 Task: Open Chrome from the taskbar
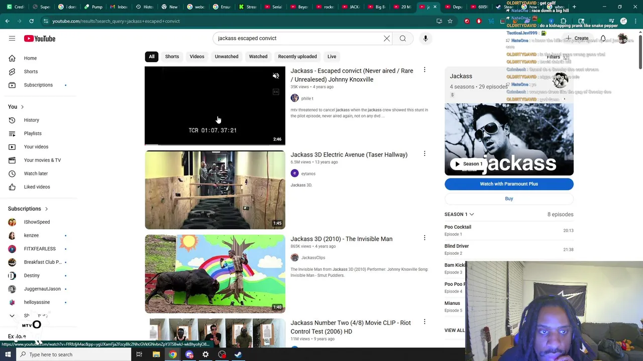(173, 354)
